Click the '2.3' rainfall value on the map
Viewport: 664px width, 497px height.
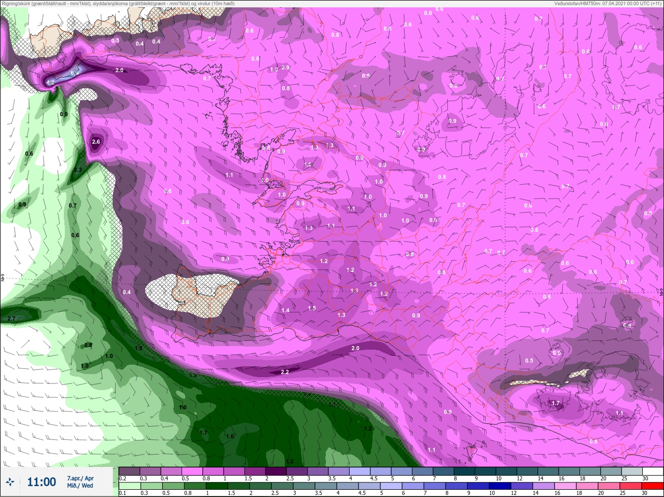[x=78, y=170]
